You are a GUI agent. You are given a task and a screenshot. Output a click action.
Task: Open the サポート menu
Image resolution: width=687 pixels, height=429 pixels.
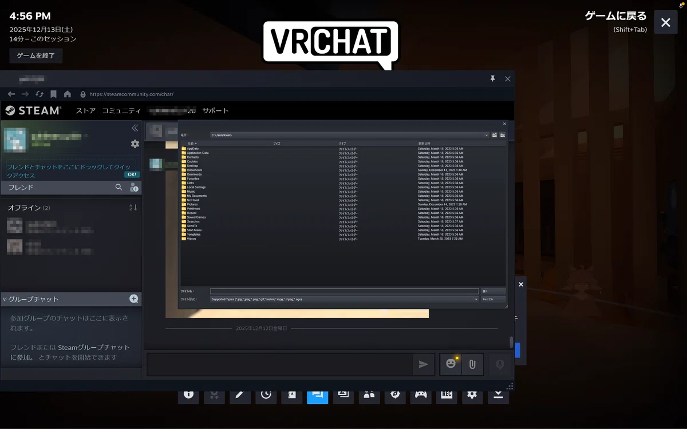coord(215,110)
